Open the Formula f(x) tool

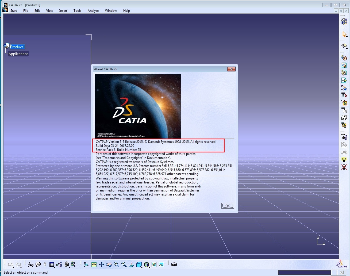[x=31, y=264]
